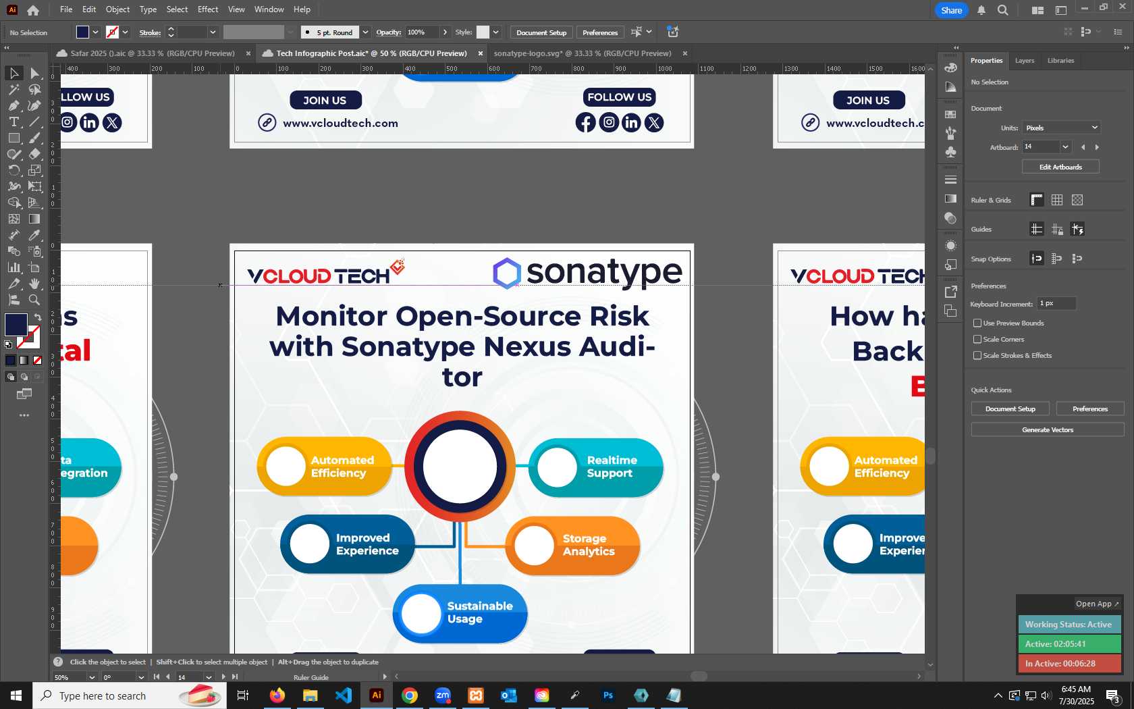Viewport: 1134px width, 709px height.
Task: Enable Use Preview Bounds checkbox
Action: pos(977,323)
